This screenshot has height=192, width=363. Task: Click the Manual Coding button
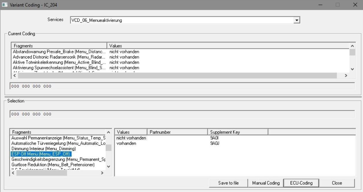point(266,183)
